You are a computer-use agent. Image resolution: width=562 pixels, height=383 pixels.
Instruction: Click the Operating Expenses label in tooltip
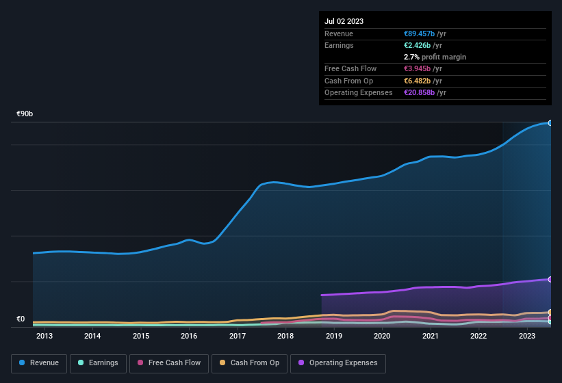click(x=359, y=93)
